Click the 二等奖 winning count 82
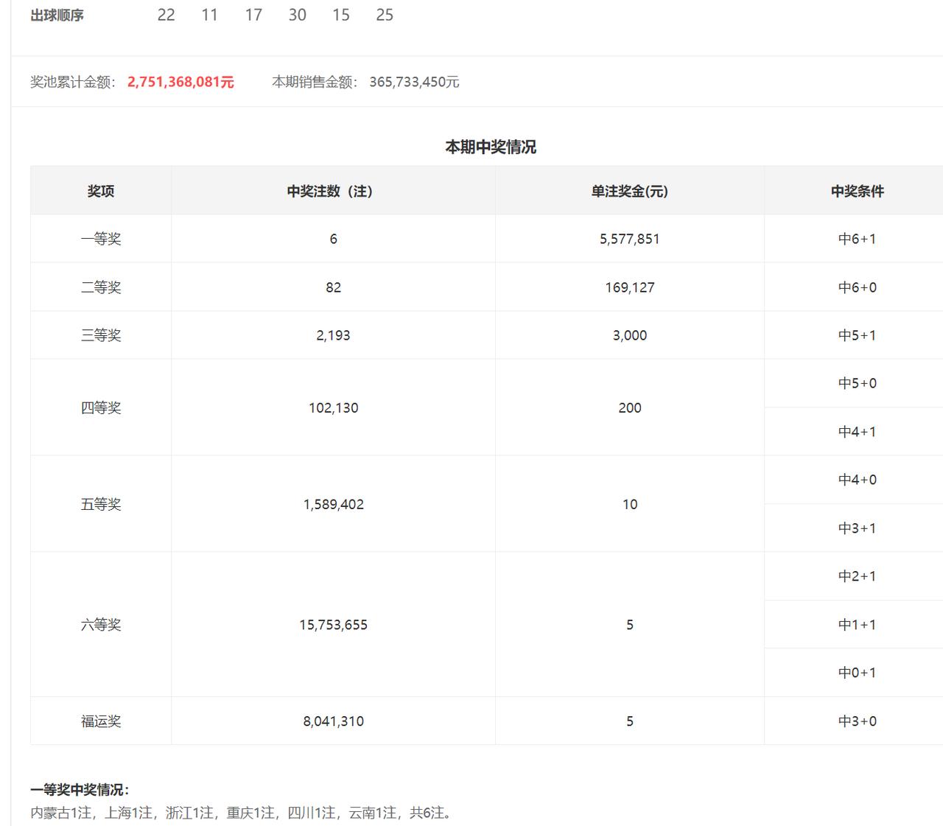Image resolution: width=943 pixels, height=826 pixels. [x=334, y=287]
